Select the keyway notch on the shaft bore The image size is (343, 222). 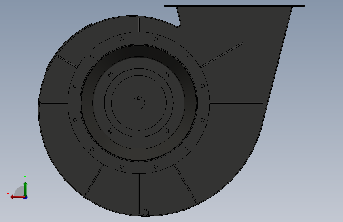pyautogui.click(x=139, y=98)
